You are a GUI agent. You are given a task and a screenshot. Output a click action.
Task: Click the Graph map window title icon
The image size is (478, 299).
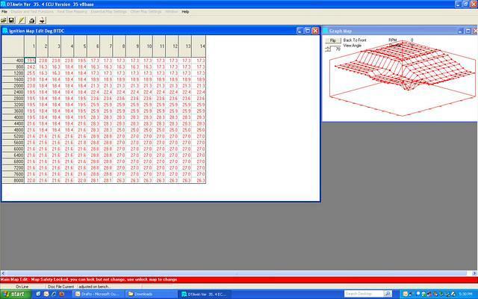coord(327,31)
